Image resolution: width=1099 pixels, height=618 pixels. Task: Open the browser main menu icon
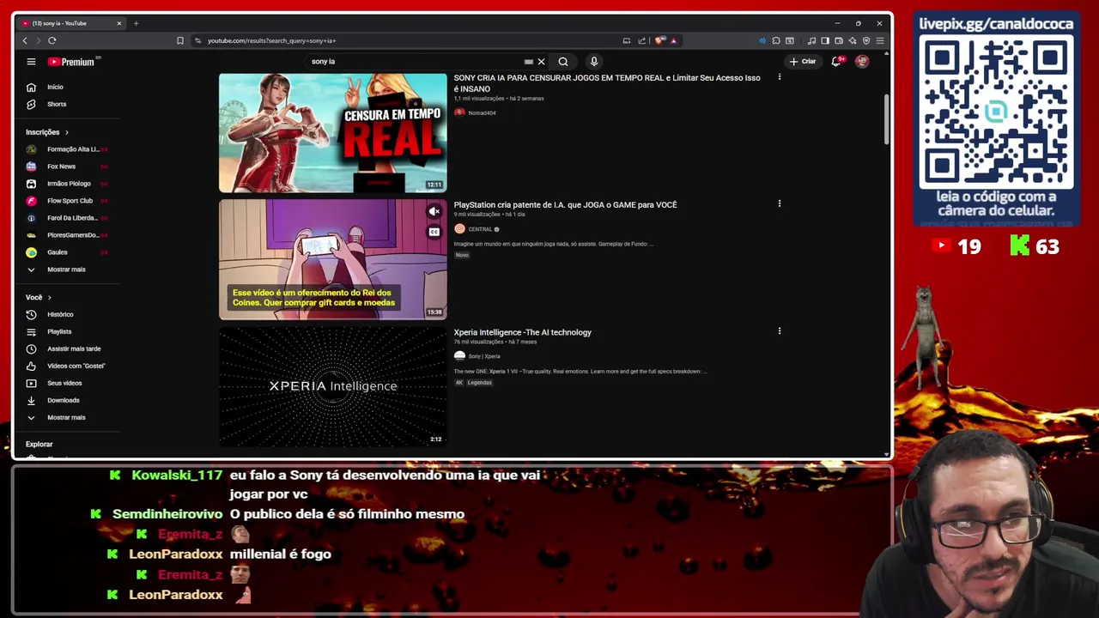(880, 40)
